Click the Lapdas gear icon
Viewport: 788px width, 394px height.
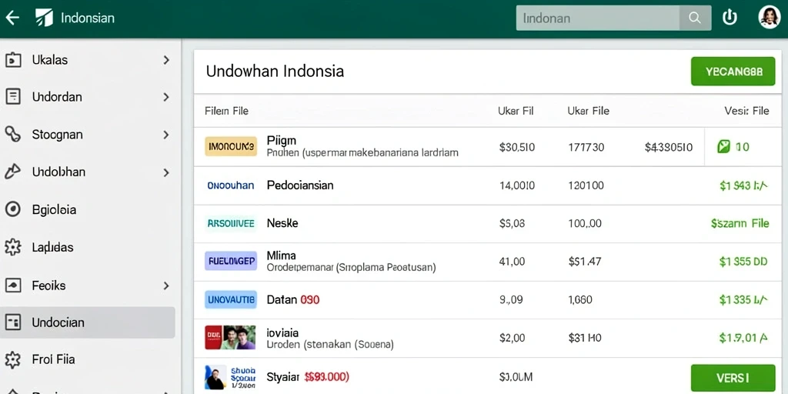coord(12,247)
